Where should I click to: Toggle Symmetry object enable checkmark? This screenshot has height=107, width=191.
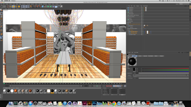143,12
